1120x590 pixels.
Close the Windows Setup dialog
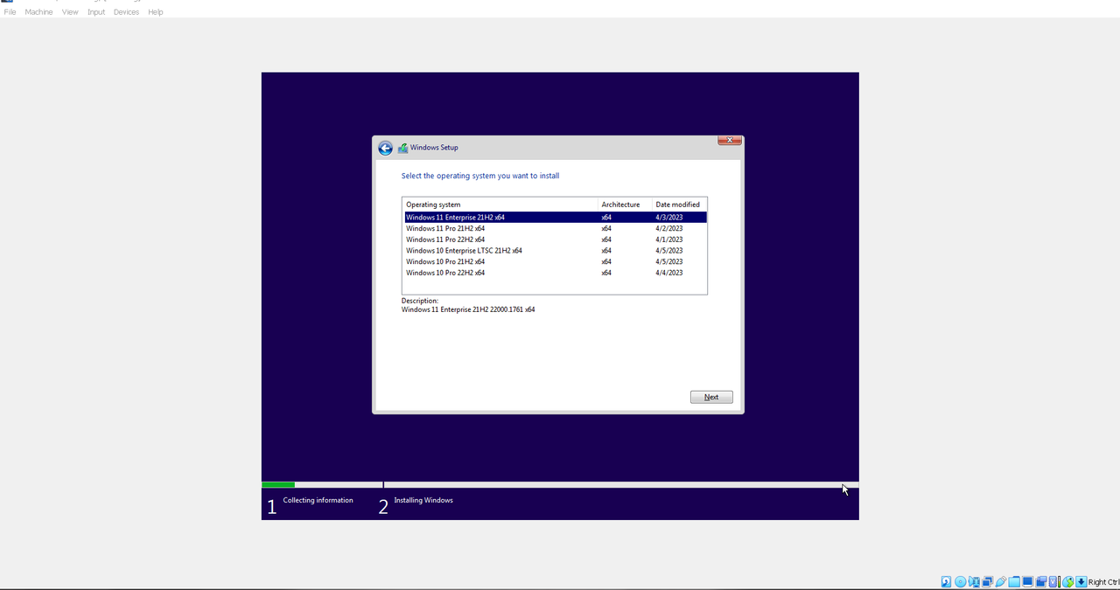click(730, 141)
